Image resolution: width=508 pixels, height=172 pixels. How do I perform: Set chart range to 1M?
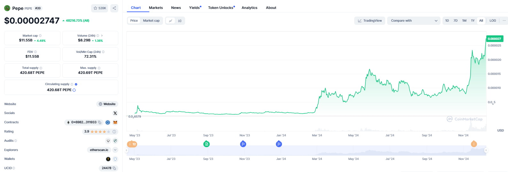point(464,21)
